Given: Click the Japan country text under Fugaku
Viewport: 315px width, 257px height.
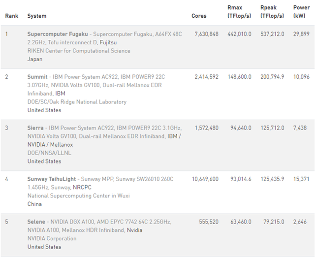Looking at the screenshot, I should pyautogui.click(x=35, y=59).
